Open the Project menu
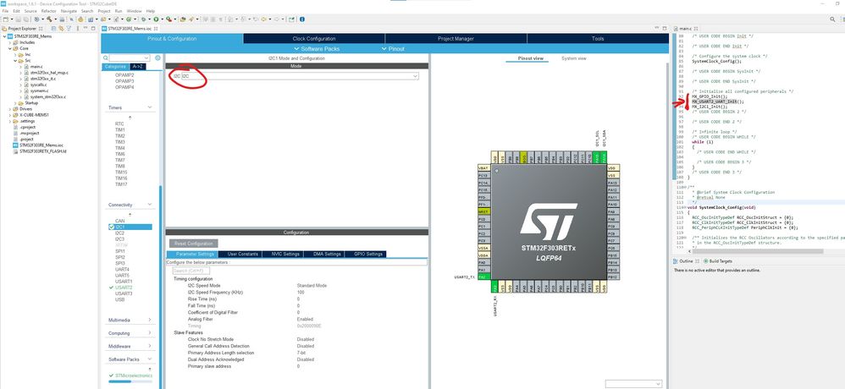Image resolution: width=845 pixels, height=389 pixels. [x=104, y=11]
